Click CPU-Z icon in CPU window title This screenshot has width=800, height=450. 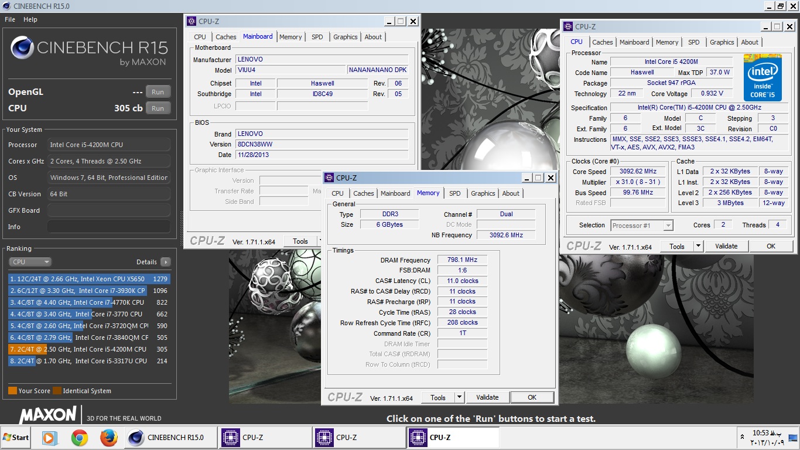tap(568, 26)
